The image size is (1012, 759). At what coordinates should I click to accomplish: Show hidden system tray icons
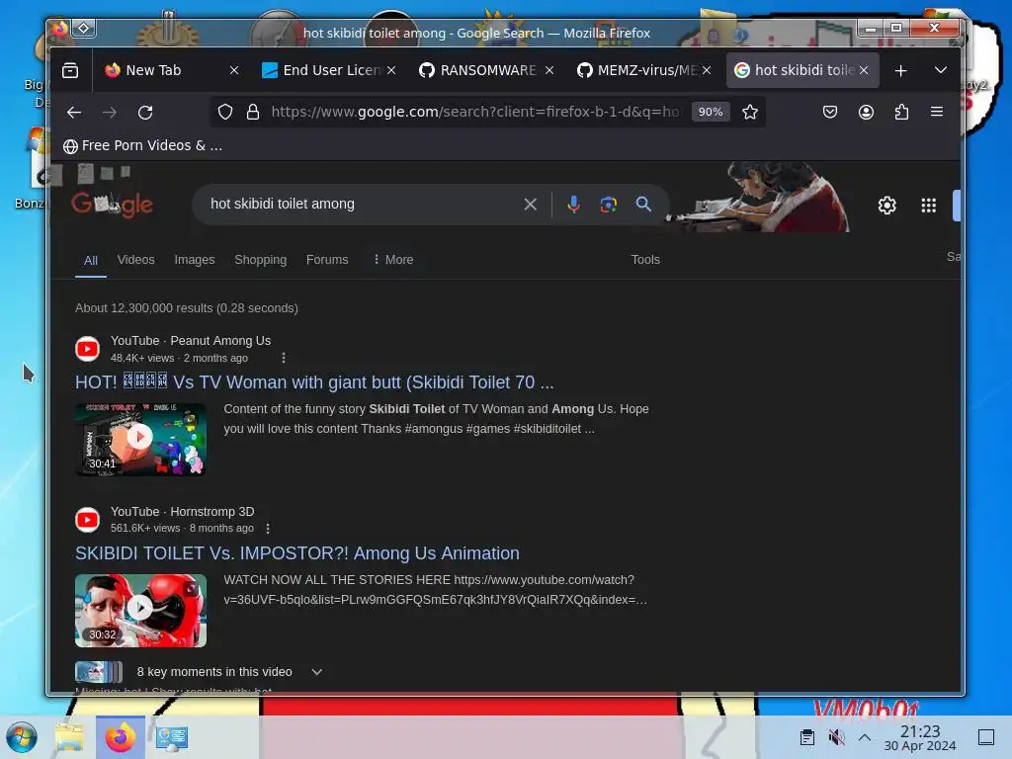[x=864, y=737]
